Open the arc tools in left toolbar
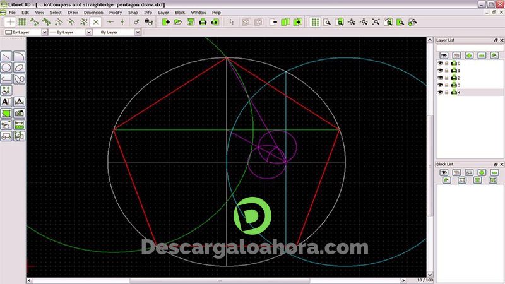The height and width of the screenshot is (284, 505). [20, 56]
